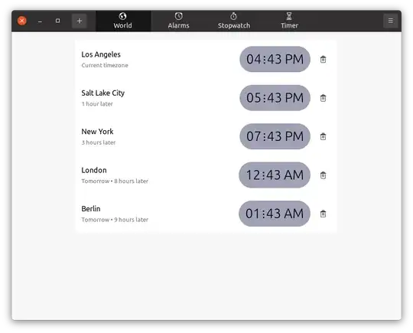
Task: Click the 04:43 PM time badge
Action: coord(275,59)
